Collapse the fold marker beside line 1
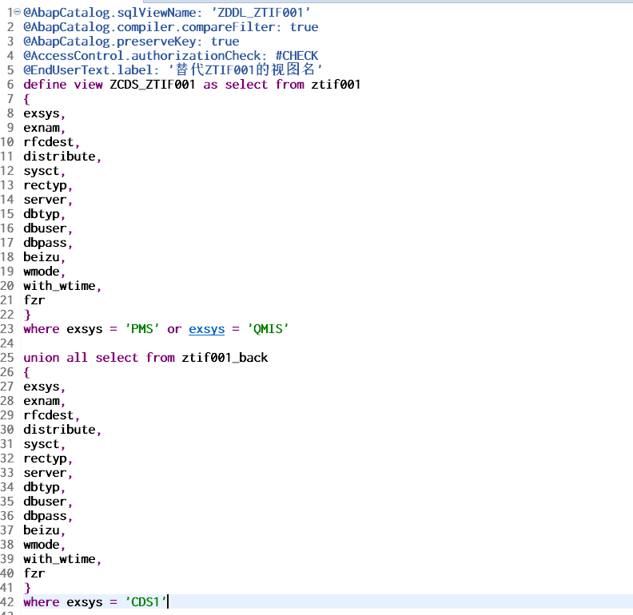633x615 pixels. click(18, 12)
